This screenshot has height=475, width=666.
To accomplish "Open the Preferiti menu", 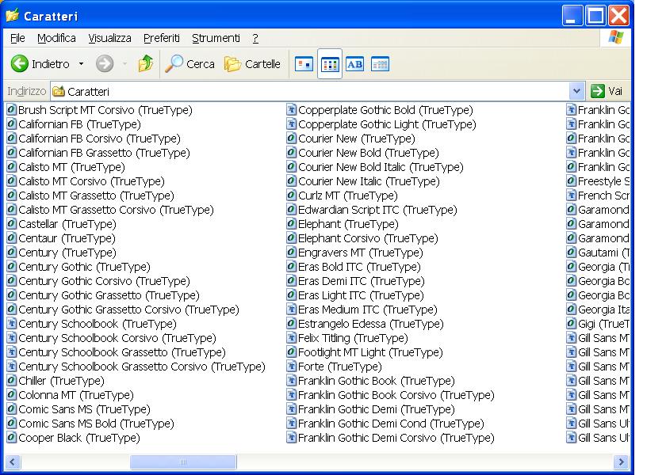I will tap(162, 38).
